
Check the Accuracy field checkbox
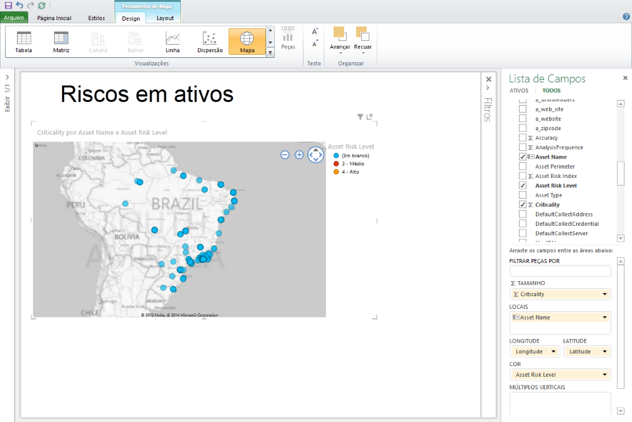click(523, 138)
